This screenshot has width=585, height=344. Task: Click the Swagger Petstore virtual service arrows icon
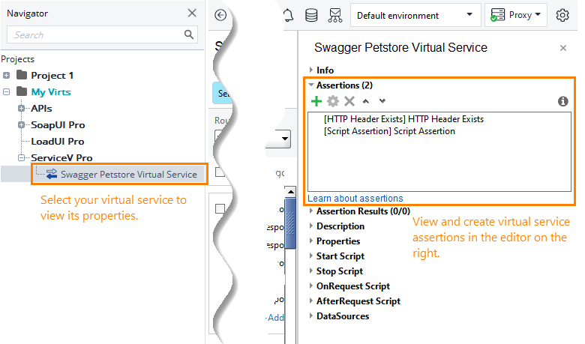pyautogui.click(x=52, y=174)
